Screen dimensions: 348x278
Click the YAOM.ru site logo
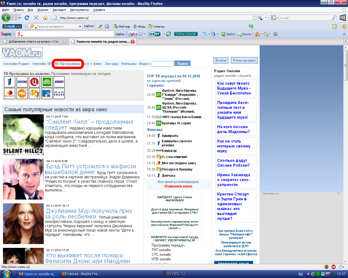(x=22, y=53)
